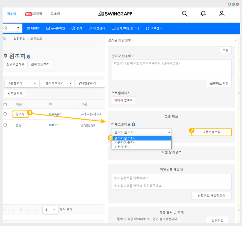Click the 회원조회 breadcrumb

point(36,39)
